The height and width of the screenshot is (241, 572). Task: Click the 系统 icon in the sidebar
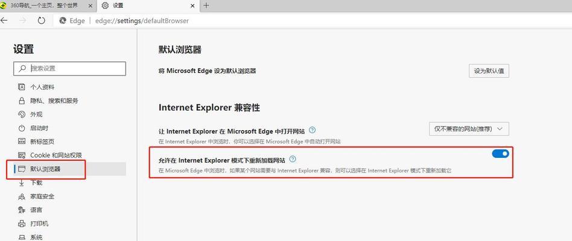point(22,237)
